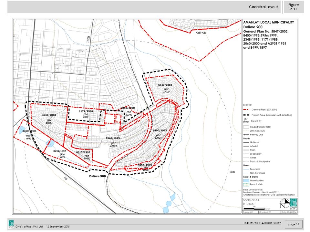
Task: Click the Pans & Vleis legend swatch
Action: pos(246,184)
